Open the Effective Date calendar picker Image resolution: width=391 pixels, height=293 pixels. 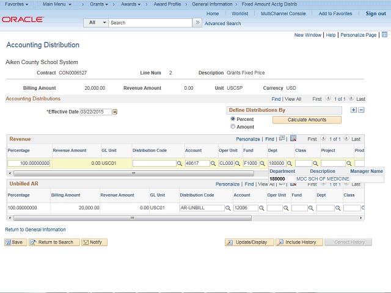click(115, 112)
